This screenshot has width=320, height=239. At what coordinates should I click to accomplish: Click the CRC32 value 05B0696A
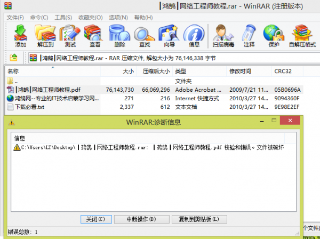click(x=287, y=90)
